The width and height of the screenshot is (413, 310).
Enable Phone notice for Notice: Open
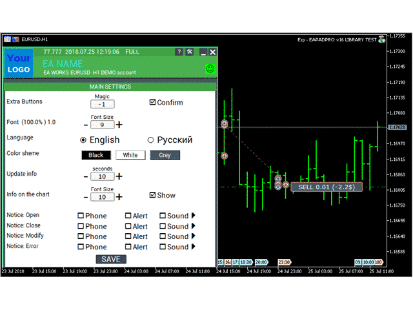pyautogui.click(x=81, y=216)
